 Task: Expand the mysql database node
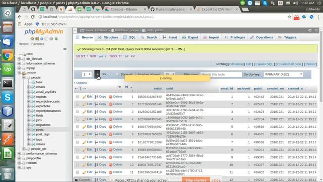(x=19, y=68)
